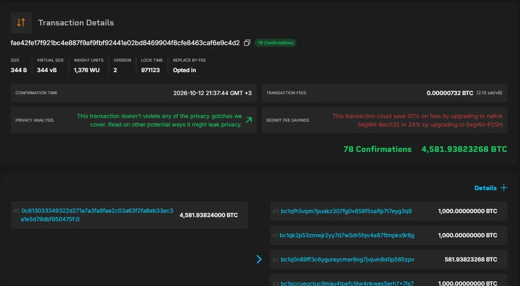Click the weight units value 1,376 WU

pos(87,70)
